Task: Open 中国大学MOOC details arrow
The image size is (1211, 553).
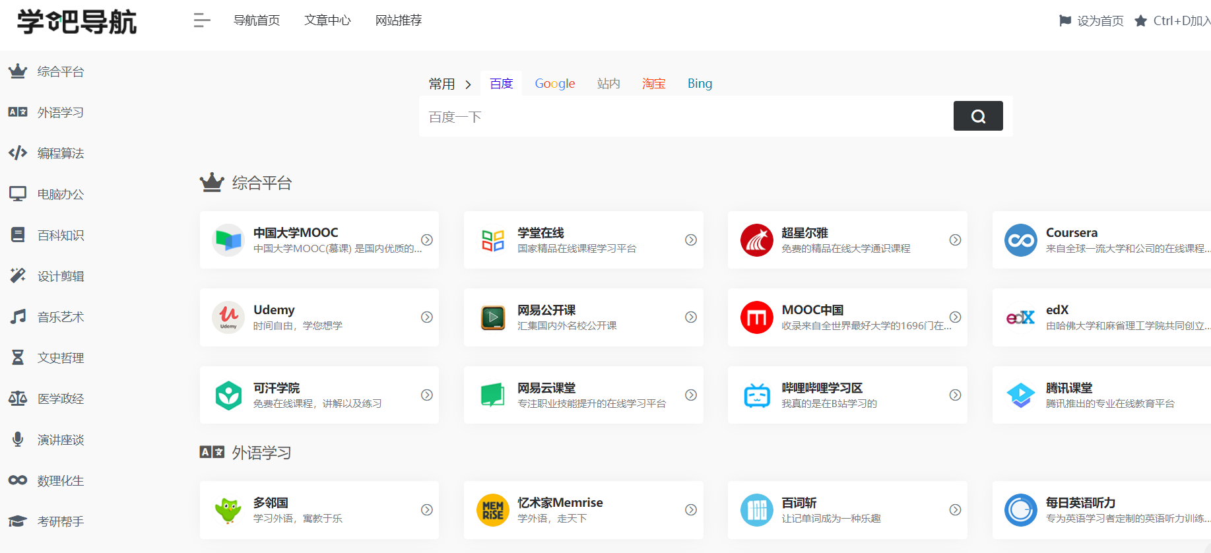Action: point(427,240)
